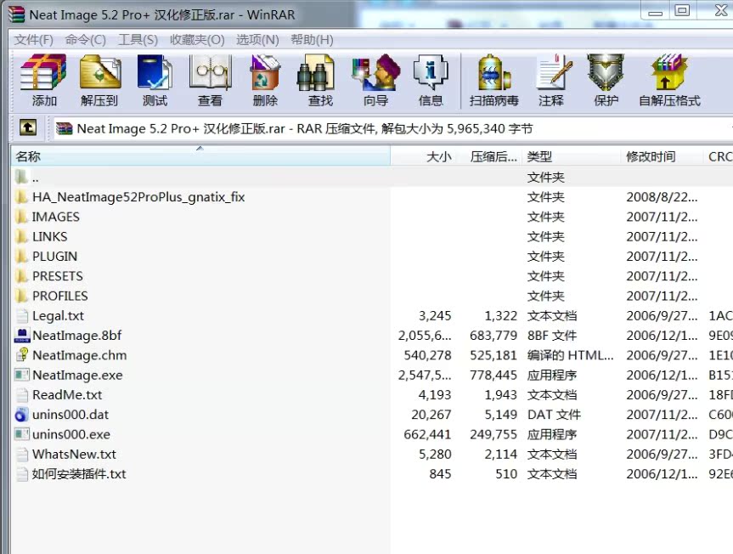Click packed size 2,114 of WhatsNew.txt
The width and height of the screenshot is (733, 554).
click(x=500, y=454)
